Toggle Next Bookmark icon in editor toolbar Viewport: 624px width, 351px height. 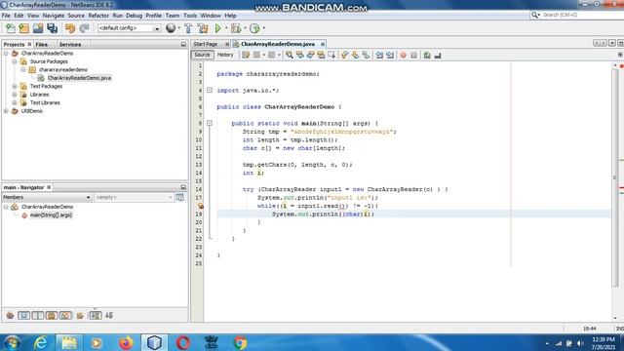coord(355,55)
